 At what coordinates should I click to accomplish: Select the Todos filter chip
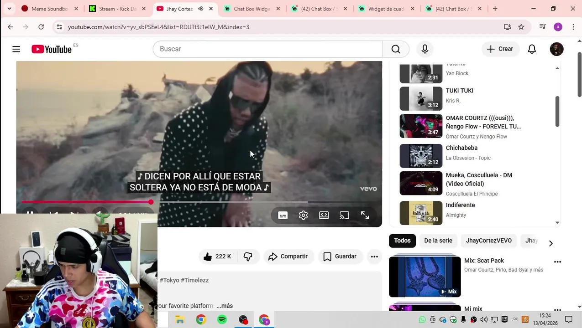(402, 241)
